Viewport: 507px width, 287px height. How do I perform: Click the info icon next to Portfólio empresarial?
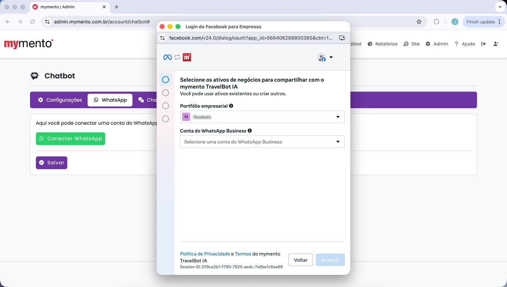click(231, 106)
